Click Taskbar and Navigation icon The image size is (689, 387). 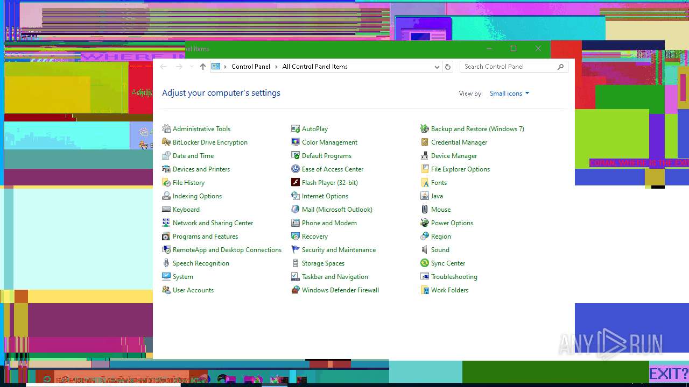(x=296, y=277)
